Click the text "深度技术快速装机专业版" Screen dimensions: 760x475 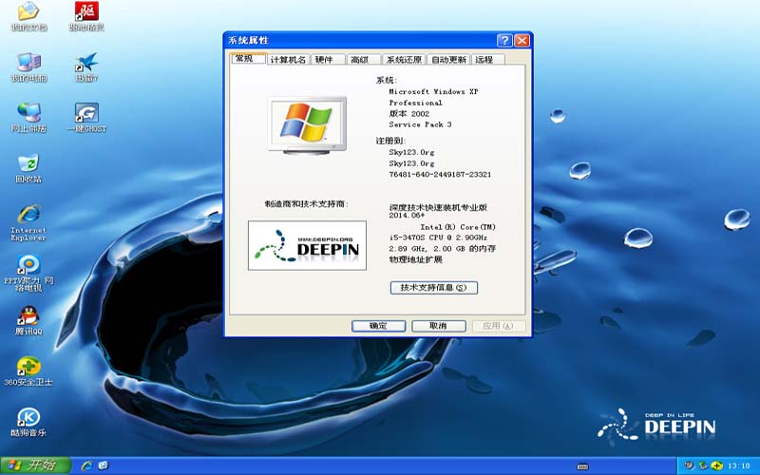click(438, 207)
